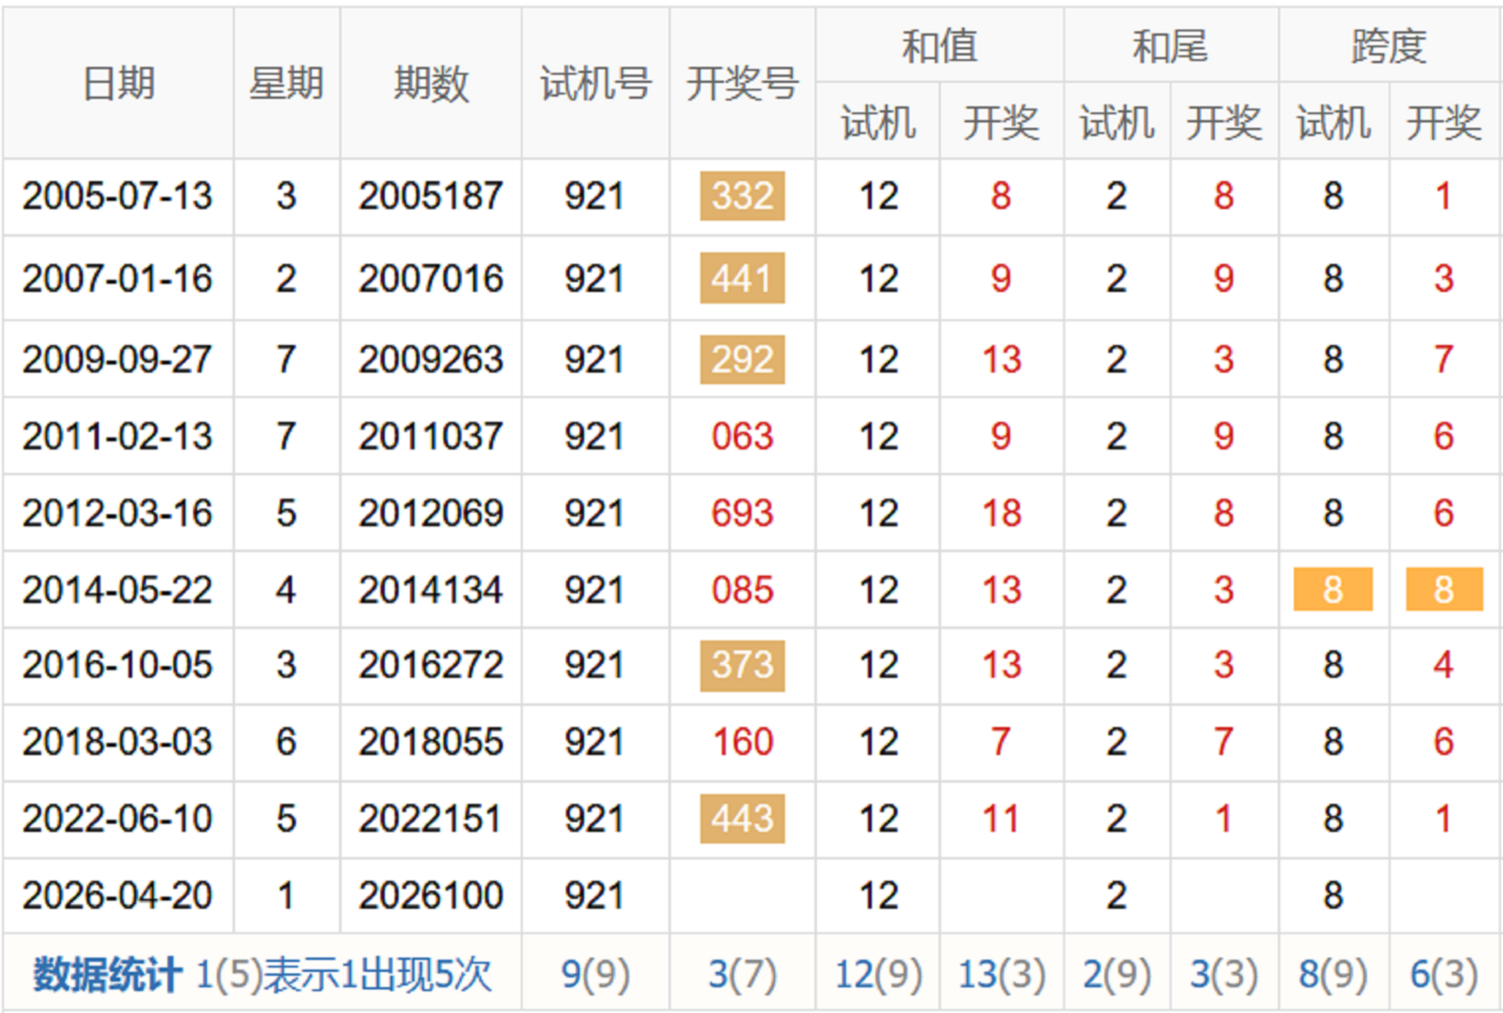Click the 13(3) statistic in footer row
This screenshot has height=1013, width=1503.
click(x=1001, y=975)
